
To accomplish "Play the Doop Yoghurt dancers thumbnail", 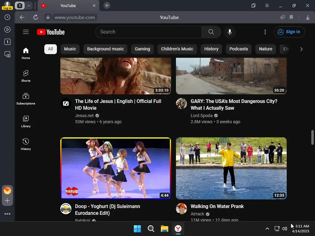I will click(116, 168).
